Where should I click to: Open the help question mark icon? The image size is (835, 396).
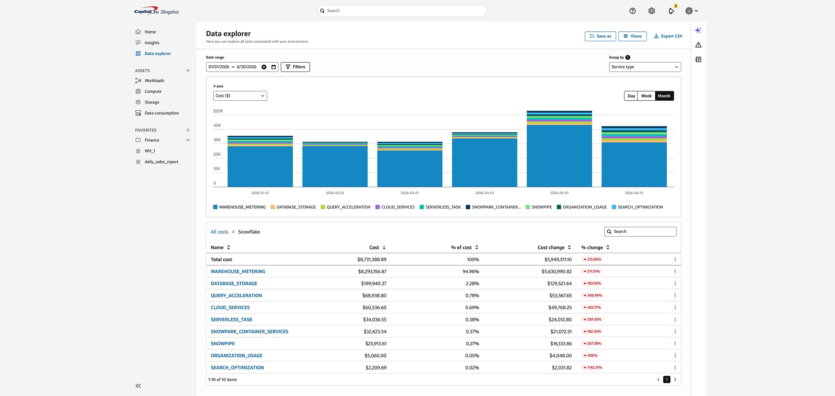pos(633,11)
